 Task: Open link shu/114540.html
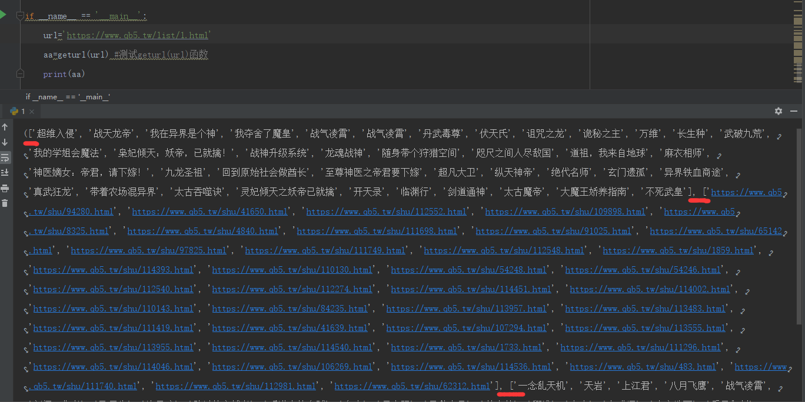click(x=292, y=347)
